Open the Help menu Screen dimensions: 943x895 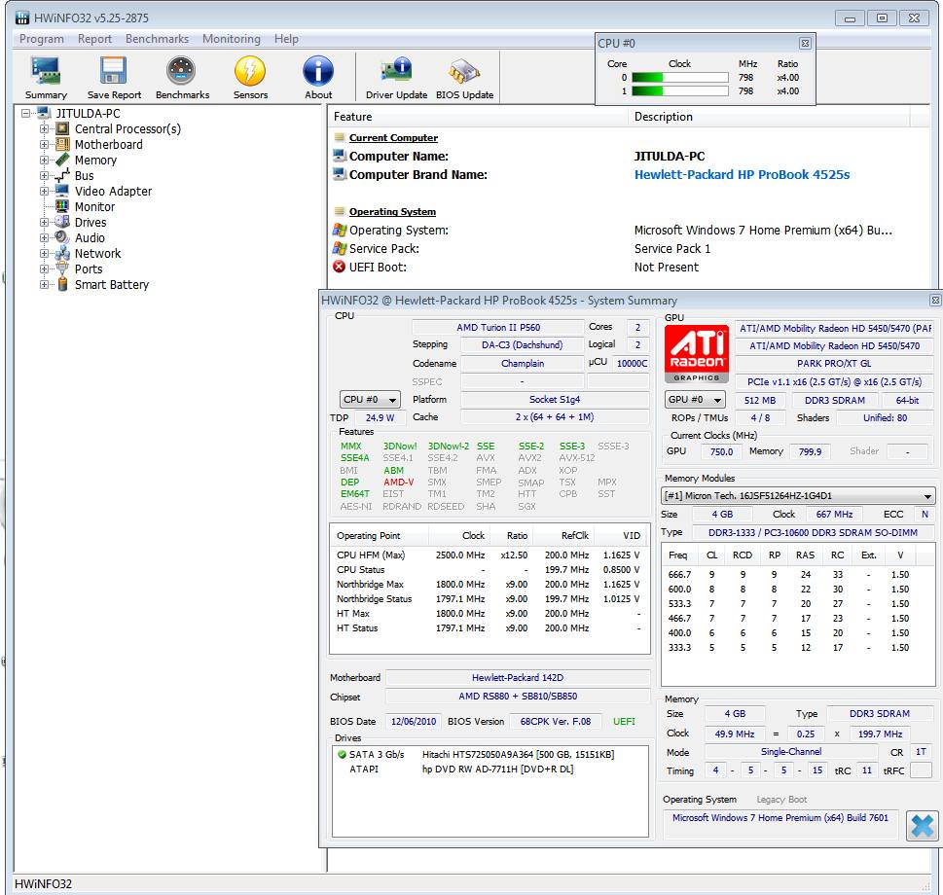click(x=286, y=39)
